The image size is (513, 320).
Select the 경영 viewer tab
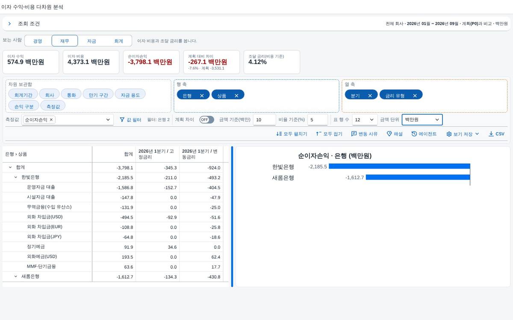(x=38, y=41)
